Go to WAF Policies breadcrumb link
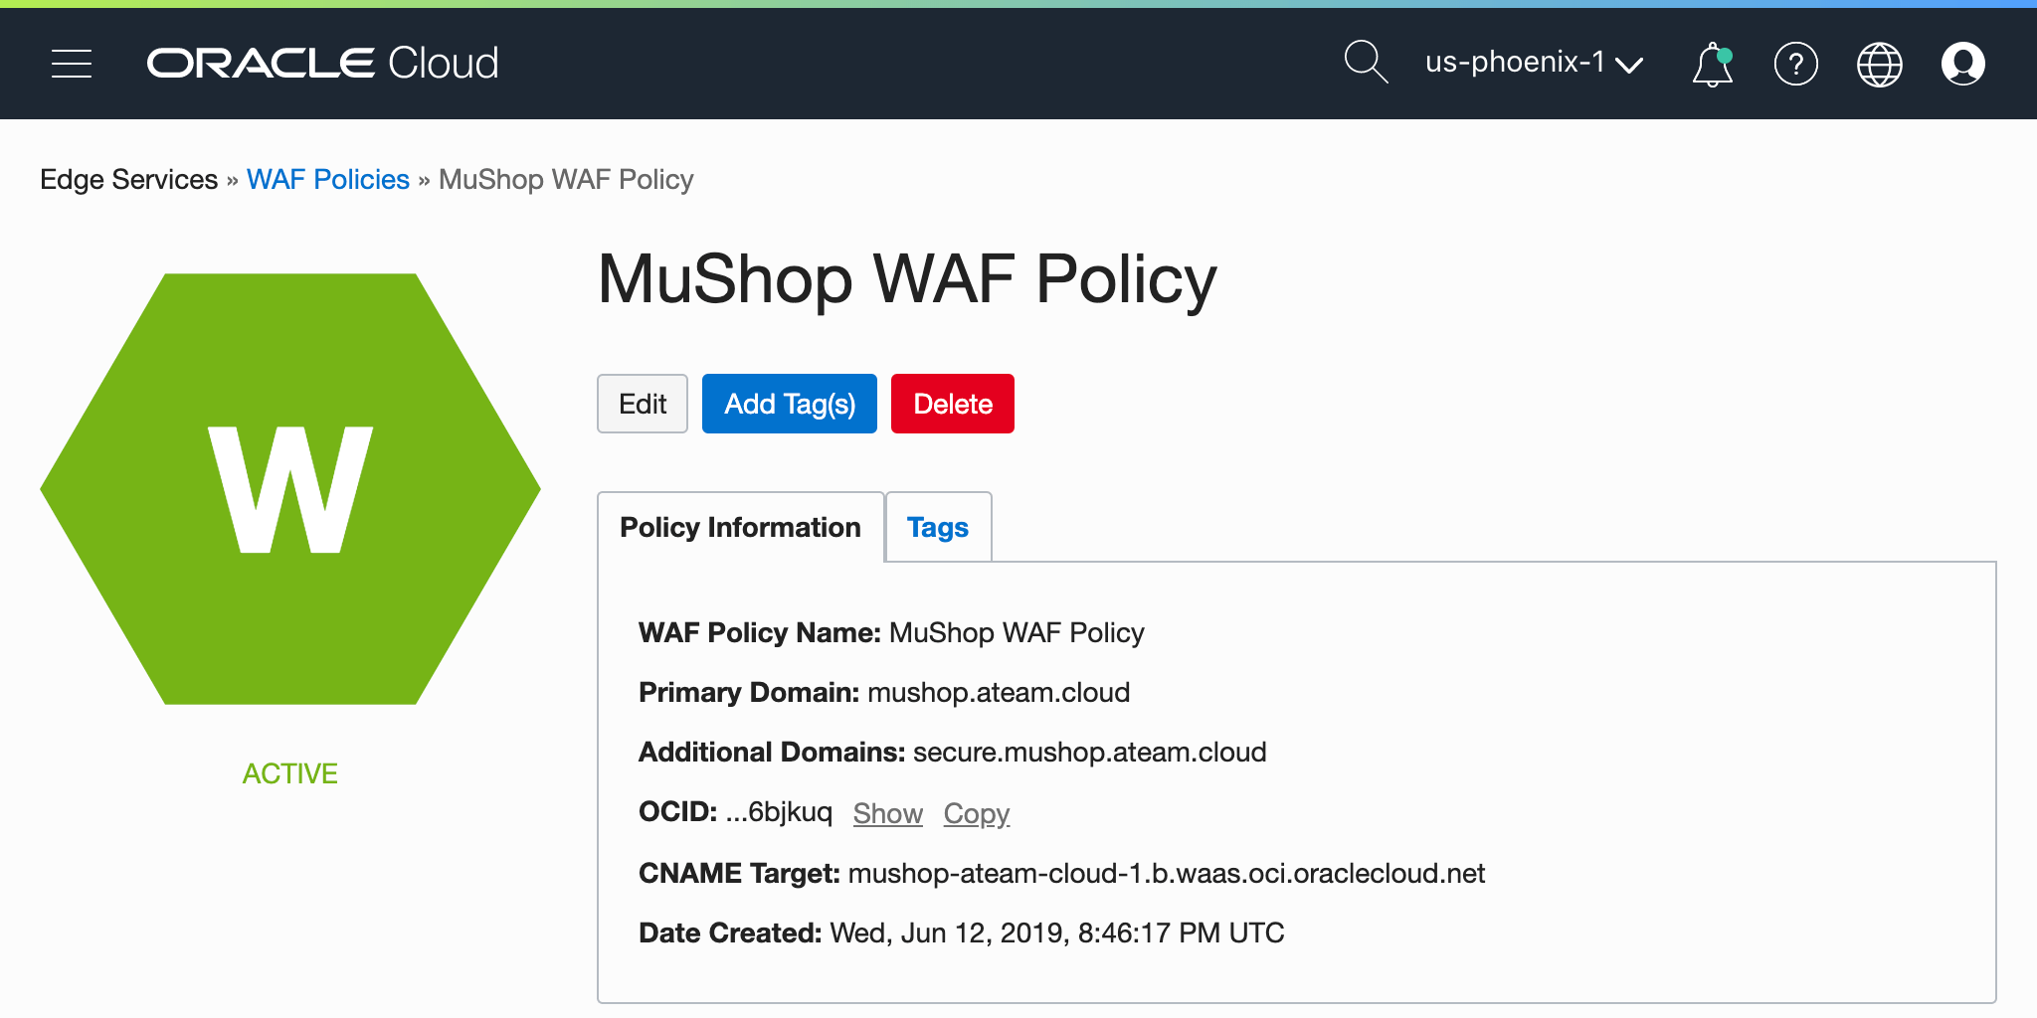This screenshot has height=1018, width=2037. click(x=327, y=180)
